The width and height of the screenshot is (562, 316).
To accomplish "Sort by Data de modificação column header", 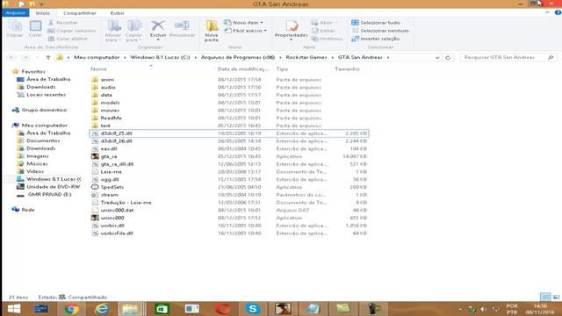I will pos(243,68).
